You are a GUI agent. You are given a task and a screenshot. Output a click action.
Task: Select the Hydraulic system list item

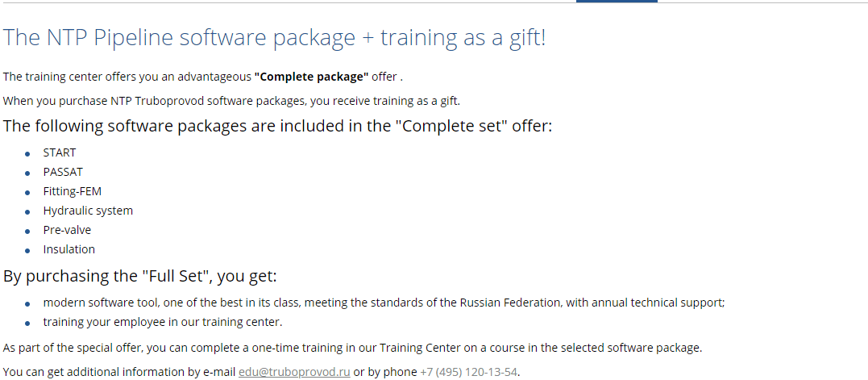pyautogui.click(x=88, y=211)
